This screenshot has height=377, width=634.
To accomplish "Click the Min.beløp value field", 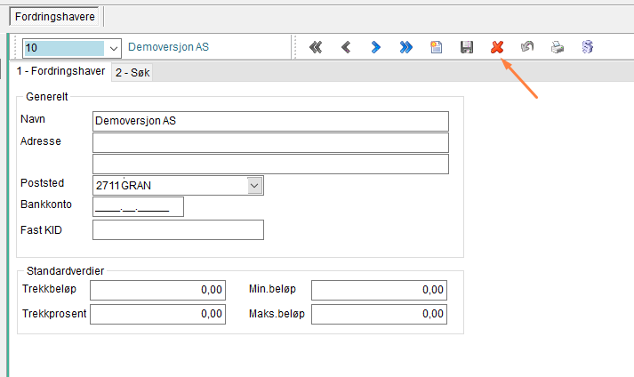I will [379, 290].
